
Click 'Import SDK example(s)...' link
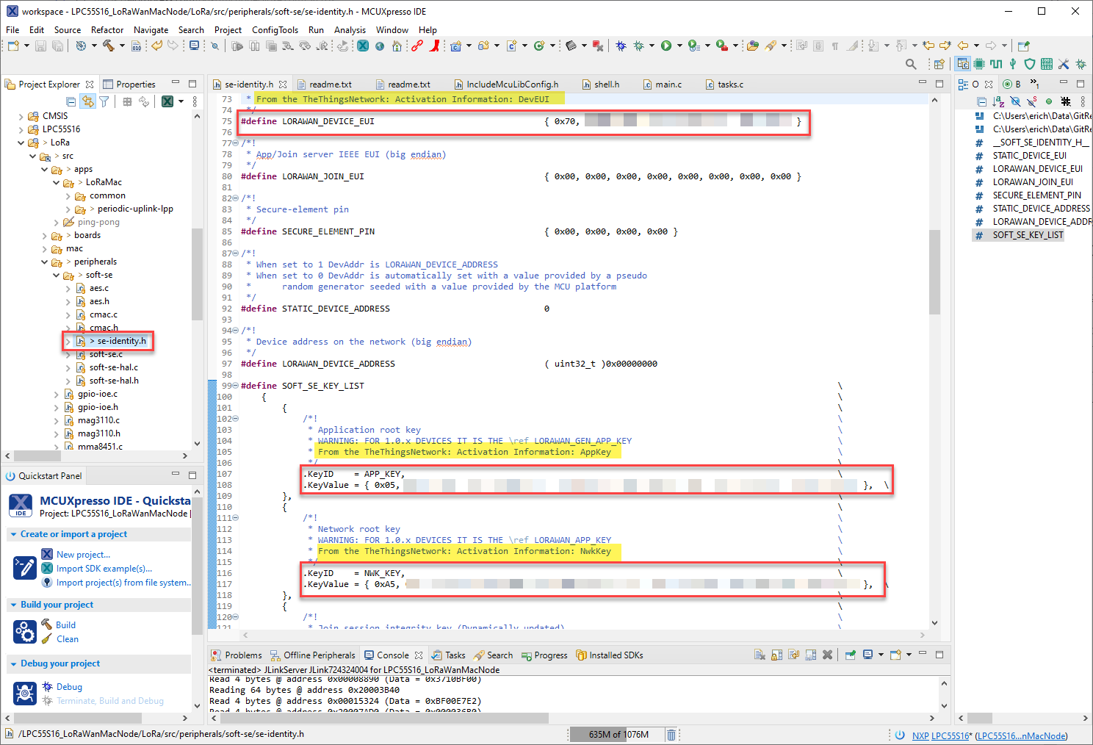[x=104, y=569]
